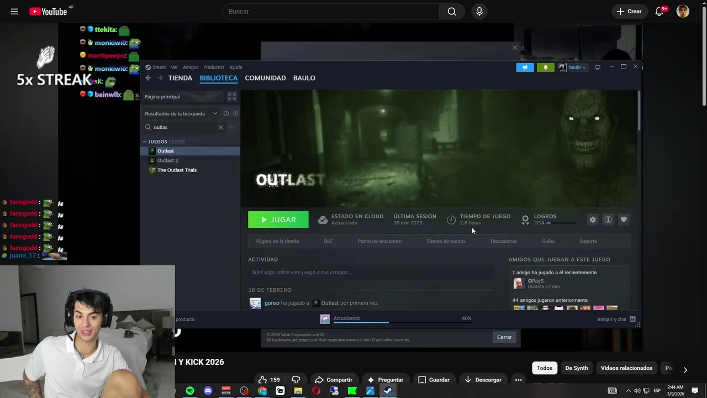Switch to TIENDA tab
This screenshot has width=707, height=398.
coord(180,78)
